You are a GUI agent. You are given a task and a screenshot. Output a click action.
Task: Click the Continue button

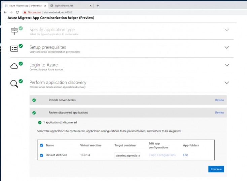(x=216, y=169)
